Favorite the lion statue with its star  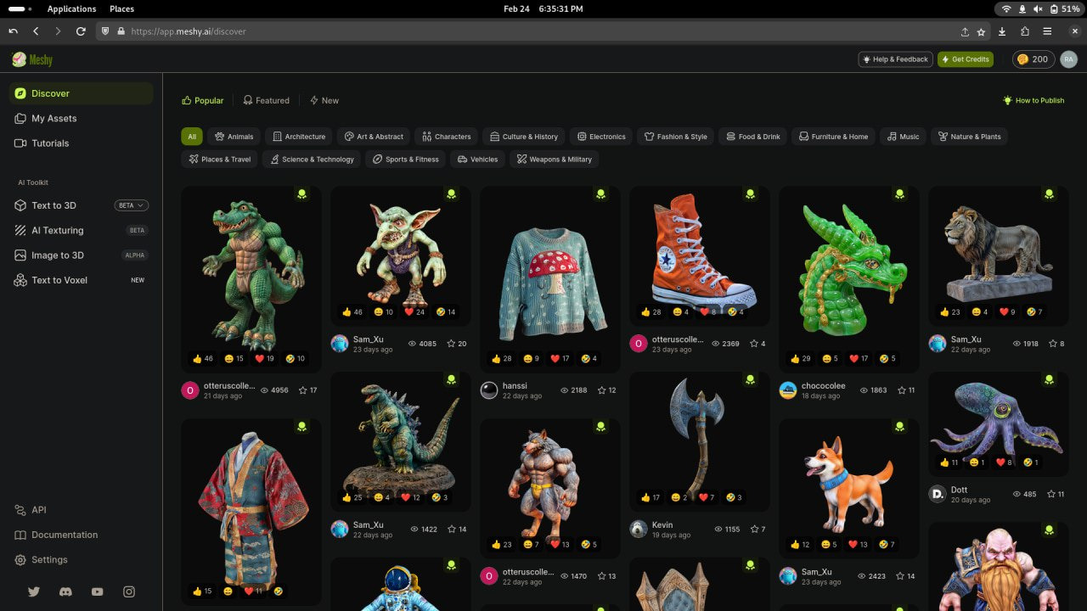coord(1050,344)
